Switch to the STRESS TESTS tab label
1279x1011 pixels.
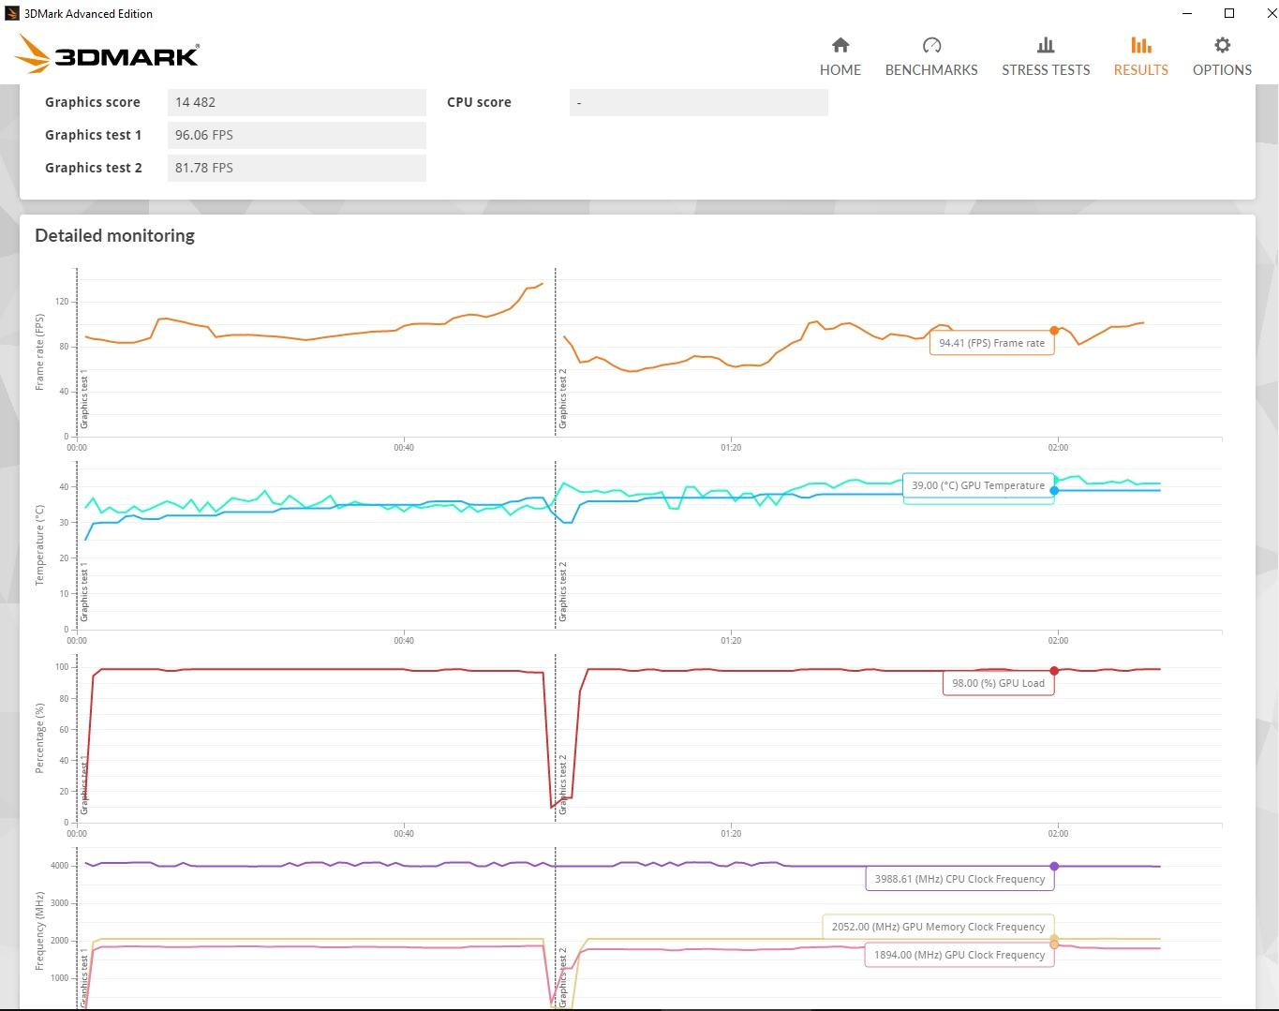1046,70
